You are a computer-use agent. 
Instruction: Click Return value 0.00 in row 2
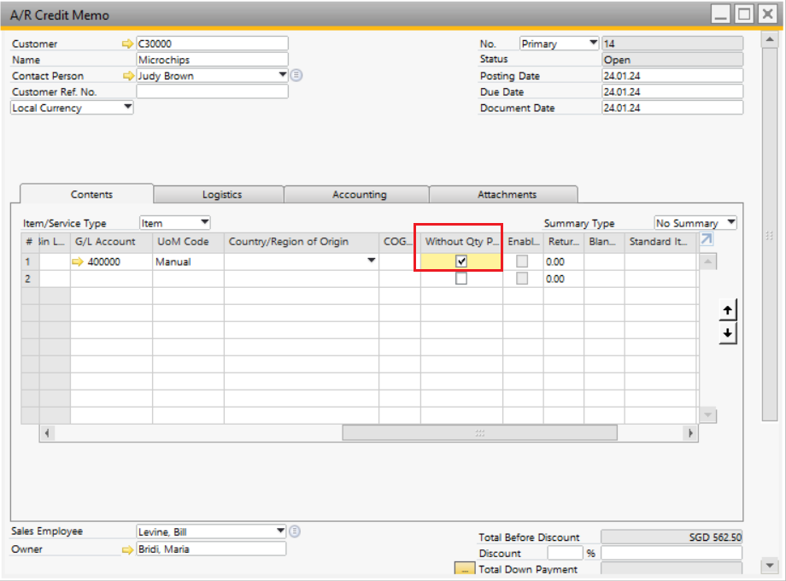[563, 279]
